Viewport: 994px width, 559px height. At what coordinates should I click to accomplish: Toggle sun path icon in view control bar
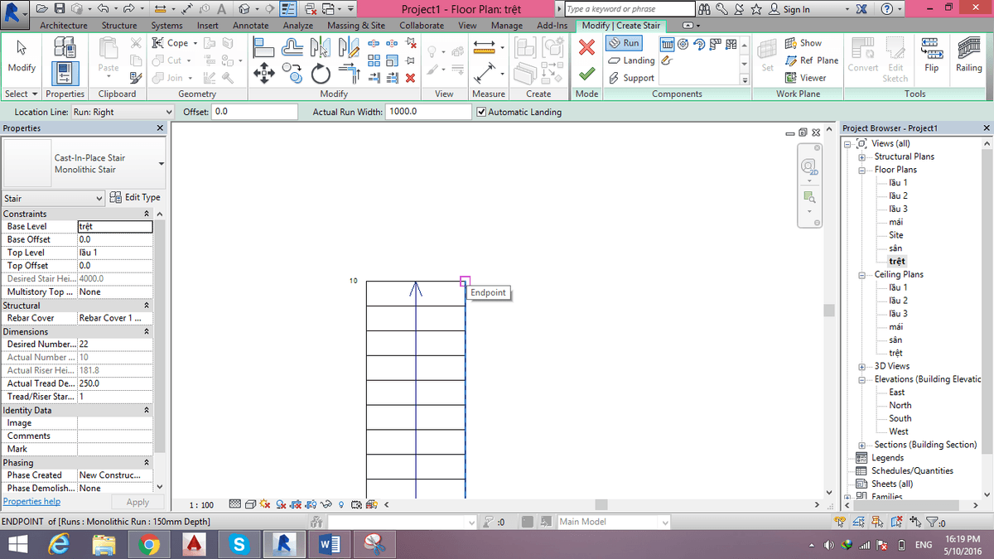click(x=265, y=504)
